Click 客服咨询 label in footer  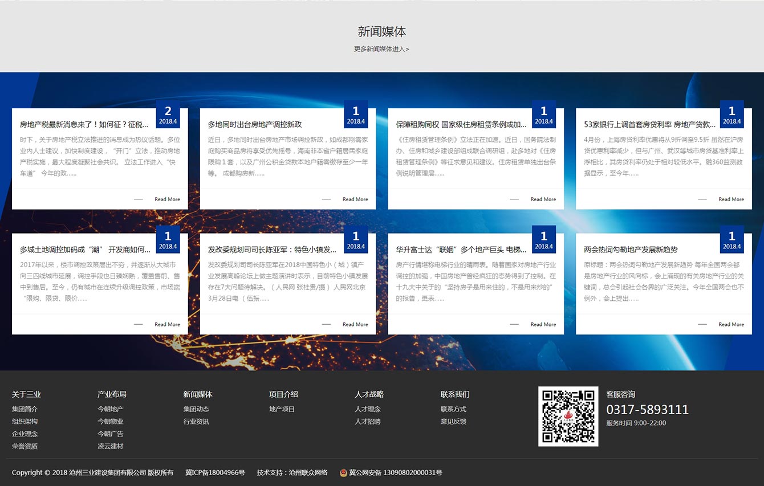coord(620,394)
